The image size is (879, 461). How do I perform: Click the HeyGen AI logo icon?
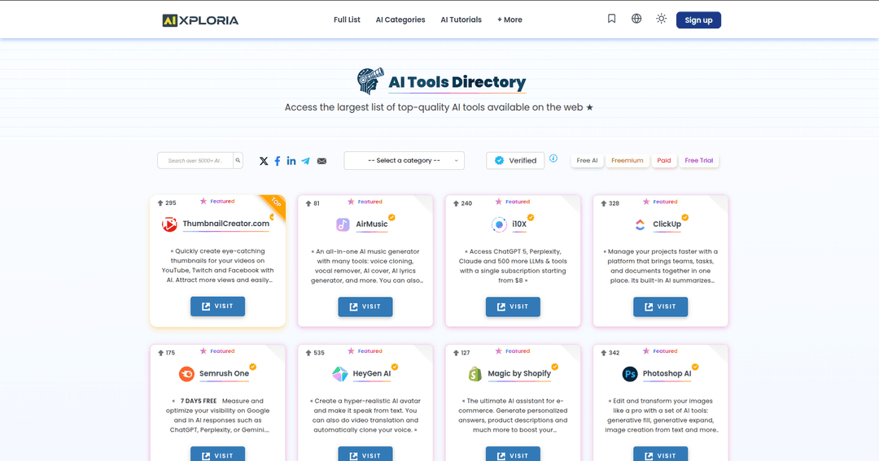[339, 374]
